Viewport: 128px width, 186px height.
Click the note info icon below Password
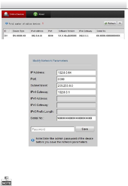(x=33, y=140)
